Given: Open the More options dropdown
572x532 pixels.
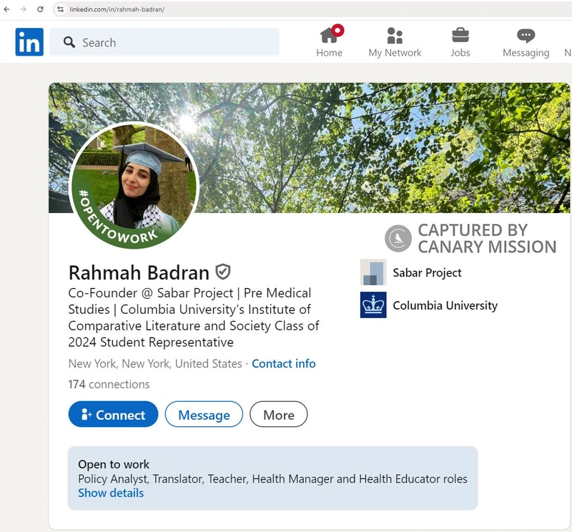Looking at the screenshot, I should pyautogui.click(x=278, y=415).
